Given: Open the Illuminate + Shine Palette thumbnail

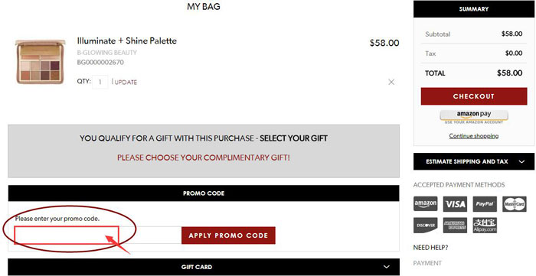Looking at the screenshot, I should (x=41, y=61).
